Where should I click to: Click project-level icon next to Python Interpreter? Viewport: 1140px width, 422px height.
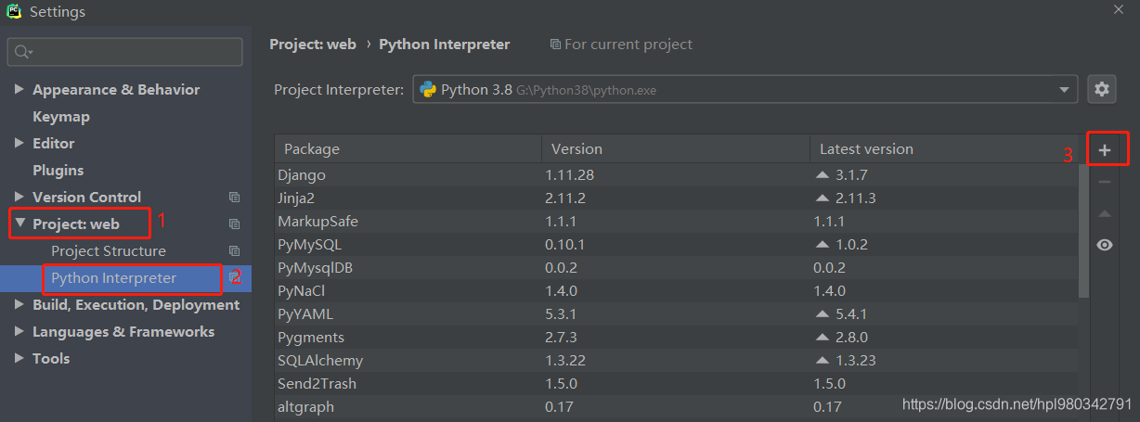point(235,278)
